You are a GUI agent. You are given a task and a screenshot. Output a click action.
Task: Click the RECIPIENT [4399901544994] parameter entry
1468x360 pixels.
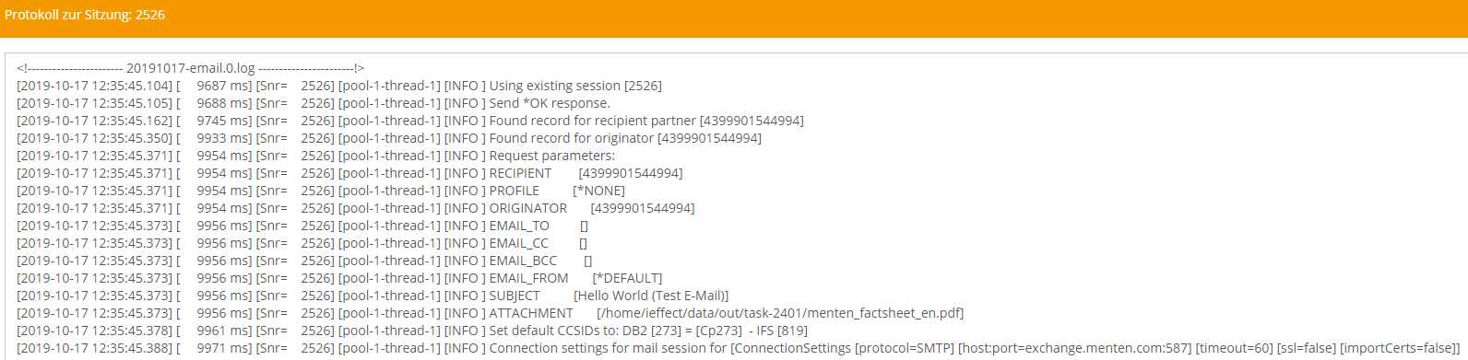[349, 173]
